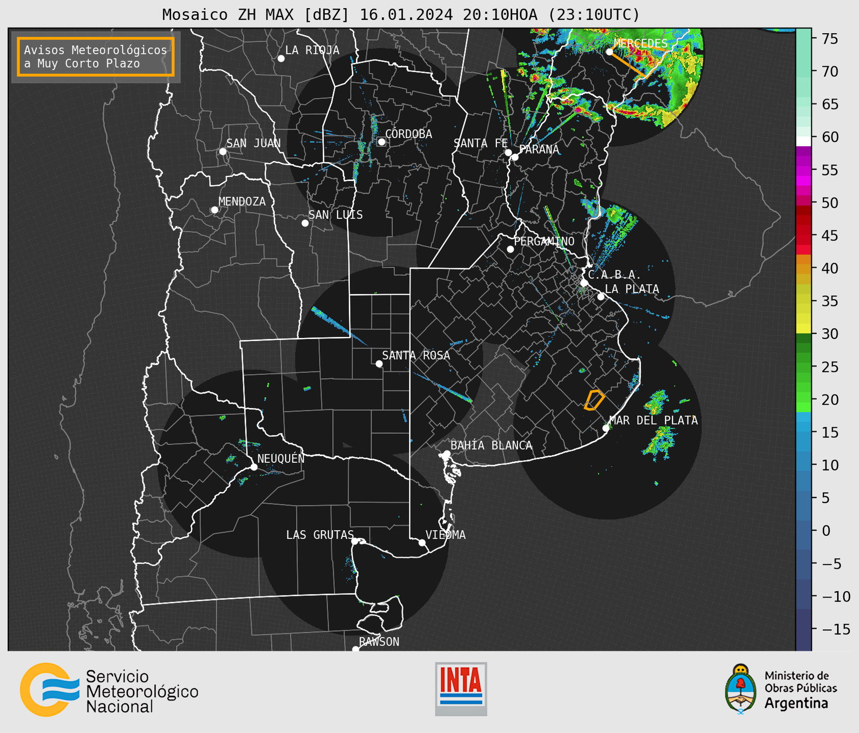The width and height of the screenshot is (859, 733).
Task: Click the Servicio Meteorológico Nacional logo
Action: 109,690
